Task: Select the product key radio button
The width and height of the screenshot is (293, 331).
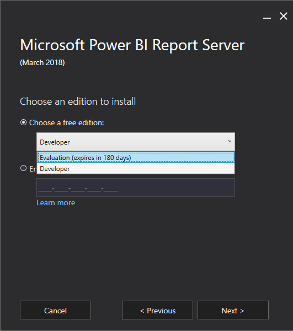Action: [x=23, y=168]
